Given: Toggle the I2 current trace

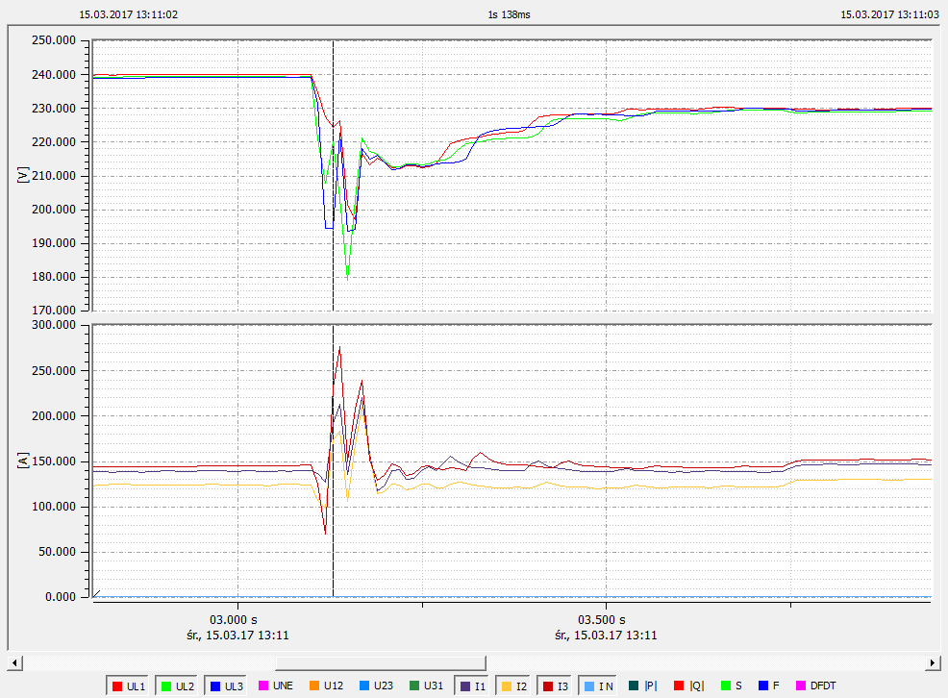Looking at the screenshot, I should coord(514,686).
